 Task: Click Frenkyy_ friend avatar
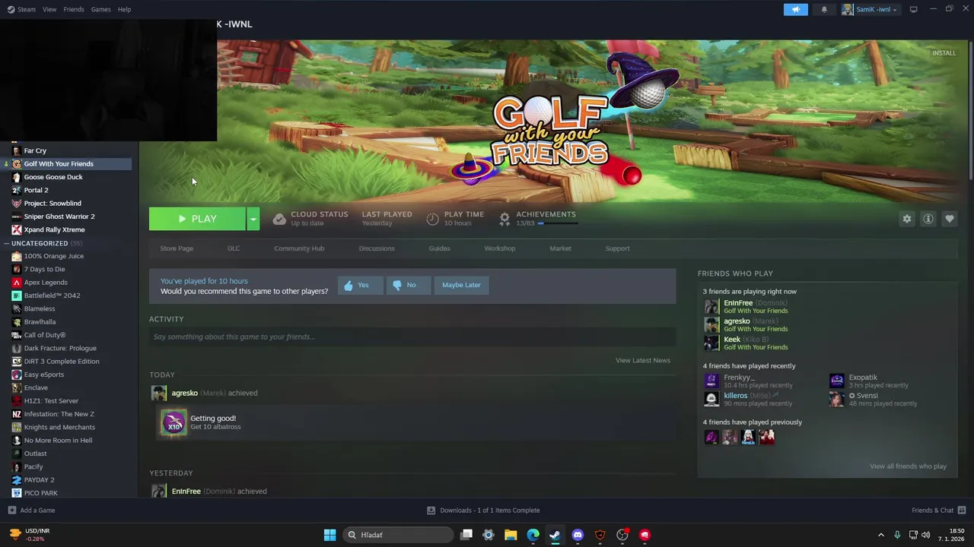pyautogui.click(x=711, y=381)
